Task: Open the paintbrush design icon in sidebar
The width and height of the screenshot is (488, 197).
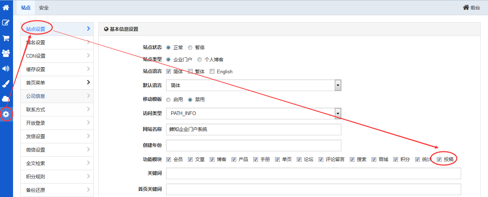Action: click(x=6, y=84)
